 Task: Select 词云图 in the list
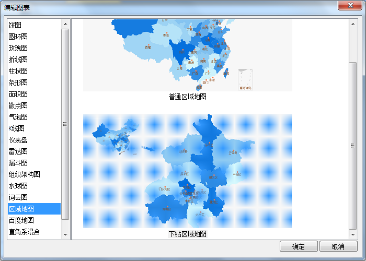(x=18, y=197)
